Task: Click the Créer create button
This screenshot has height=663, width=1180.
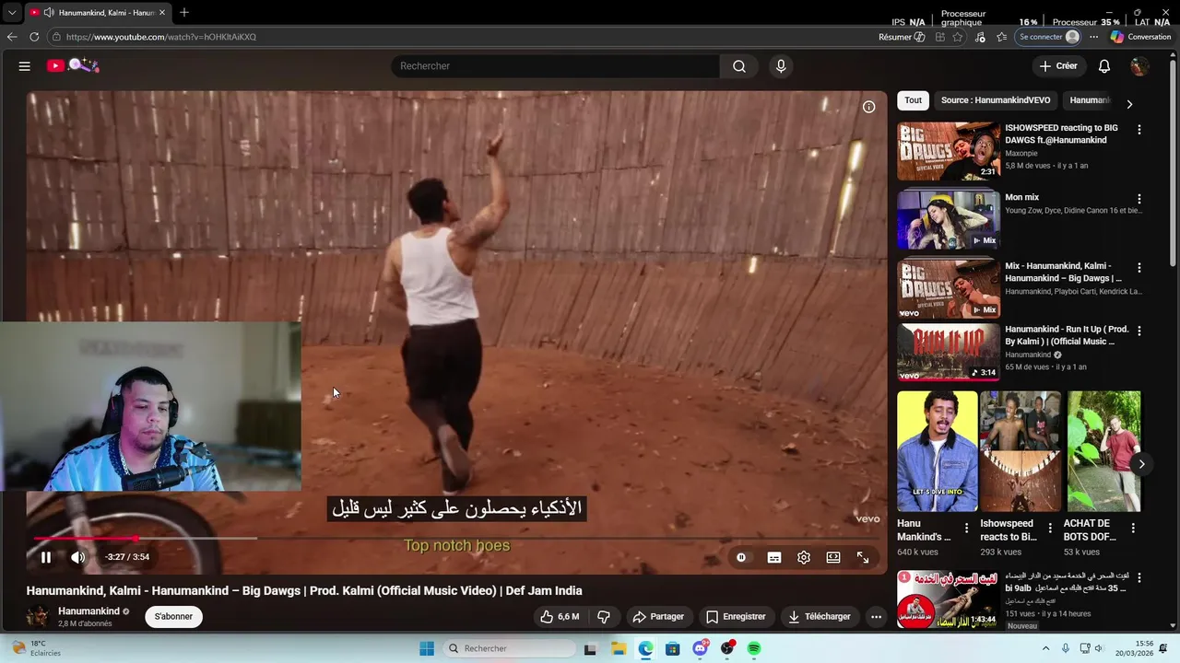Action: coord(1058,66)
